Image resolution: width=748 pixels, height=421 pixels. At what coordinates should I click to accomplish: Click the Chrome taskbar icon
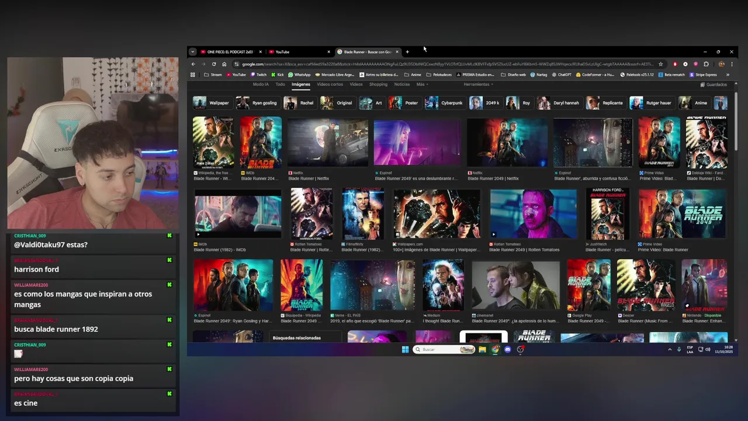pos(495,350)
